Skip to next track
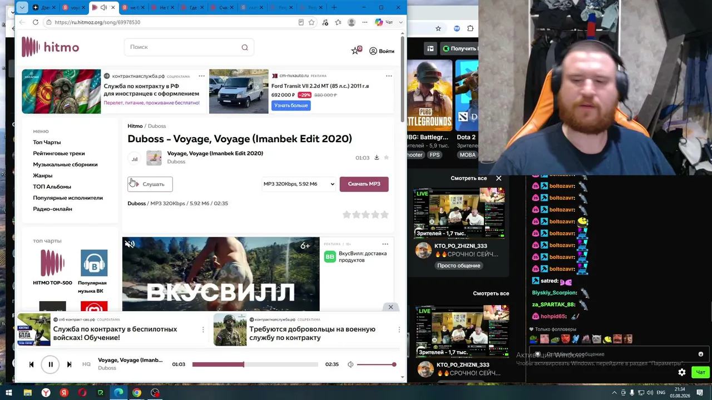Screen dimensions: 712x400 pyautogui.click(x=69, y=364)
